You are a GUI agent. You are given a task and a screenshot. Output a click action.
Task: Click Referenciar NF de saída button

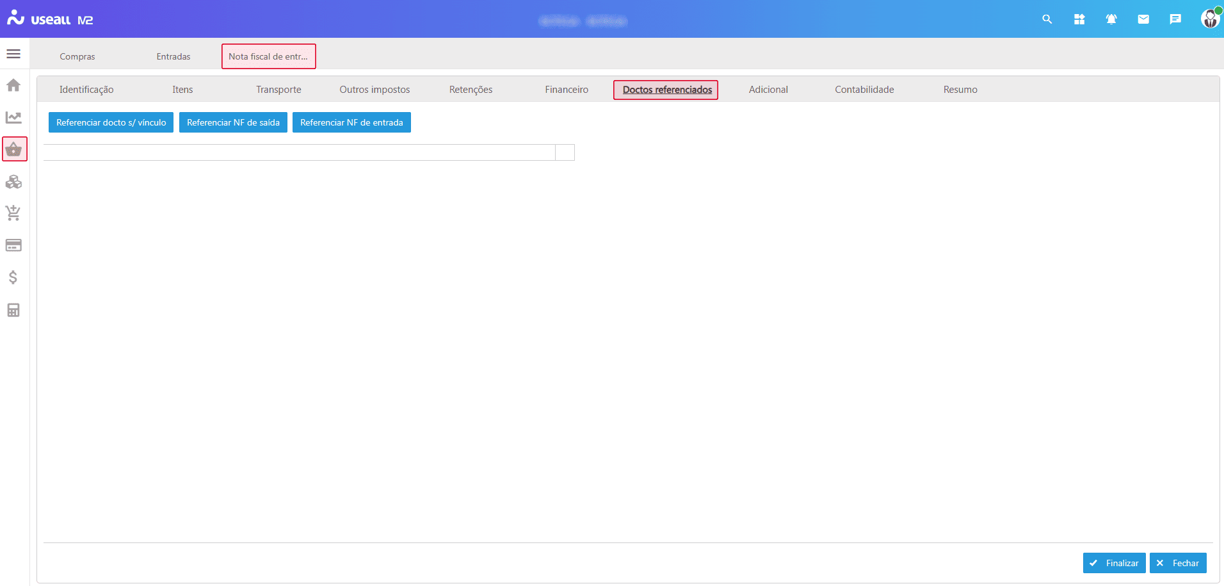233,122
